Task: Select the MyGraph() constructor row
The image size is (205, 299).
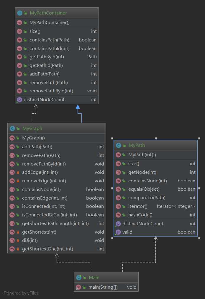Action: click(57, 138)
